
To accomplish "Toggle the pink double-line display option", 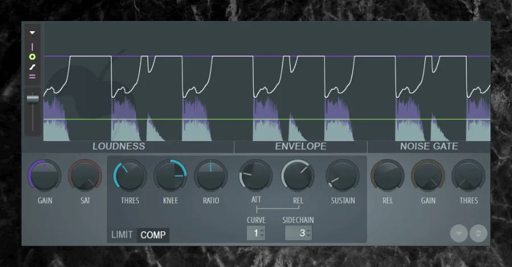I will click(x=32, y=77).
